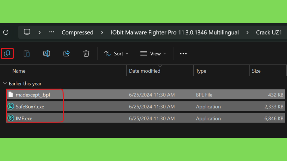
Task: Click the Paste toolbar icon
Action: (27, 53)
